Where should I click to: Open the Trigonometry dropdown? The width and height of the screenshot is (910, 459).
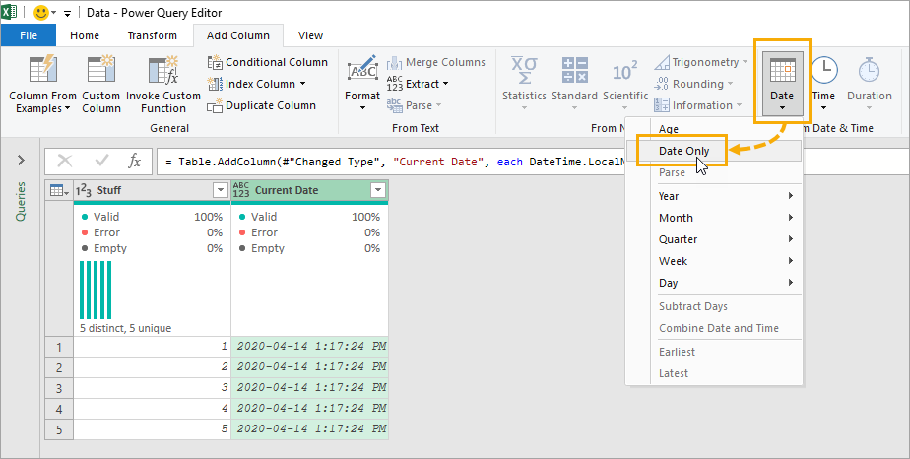click(701, 62)
